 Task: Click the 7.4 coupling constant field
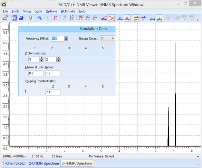(x=53, y=92)
